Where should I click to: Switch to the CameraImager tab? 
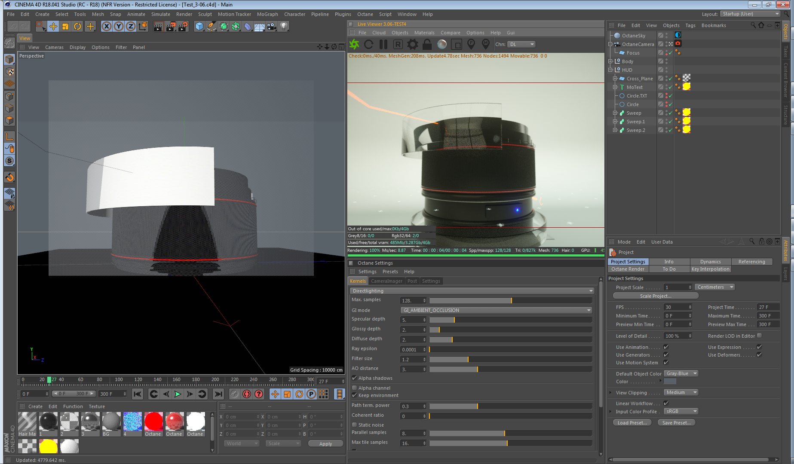[x=386, y=281]
